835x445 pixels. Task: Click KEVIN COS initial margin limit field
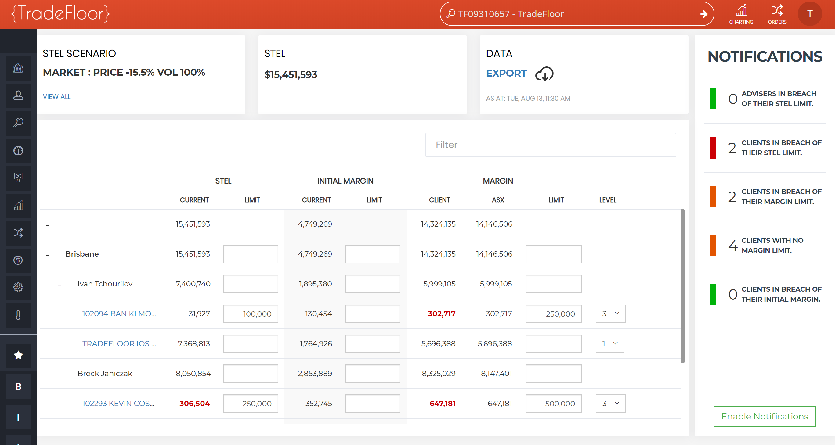(x=373, y=403)
